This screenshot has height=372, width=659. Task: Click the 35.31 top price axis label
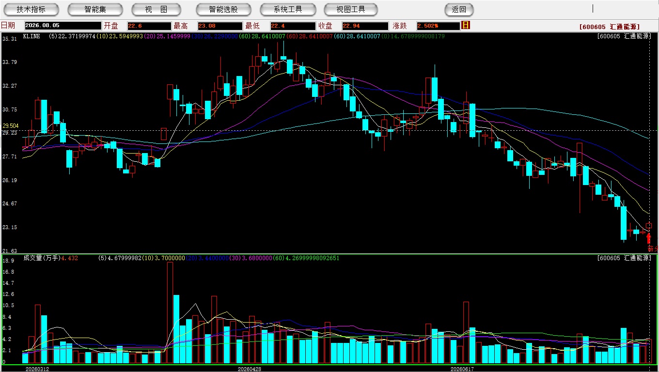click(10, 39)
